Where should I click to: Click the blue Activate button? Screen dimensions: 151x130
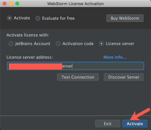pyautogui.click(x=135, y=124)
